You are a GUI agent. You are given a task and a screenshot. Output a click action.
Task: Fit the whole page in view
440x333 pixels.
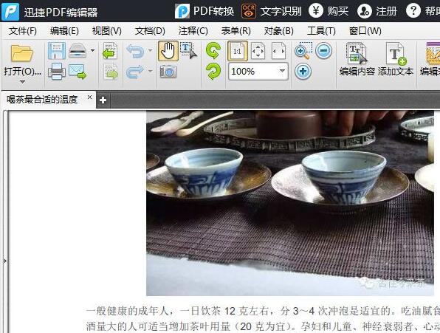coord(258,51)
